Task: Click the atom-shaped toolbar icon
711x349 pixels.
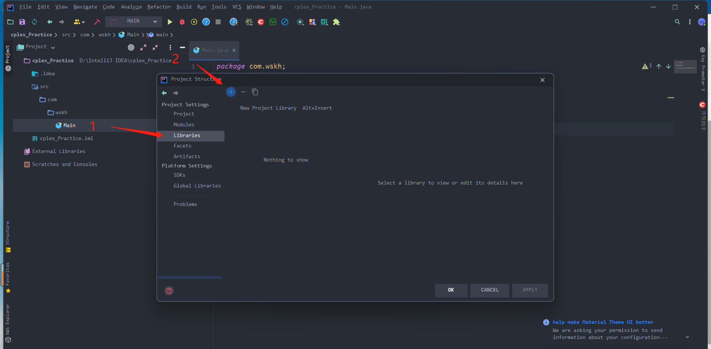Action: pos(249,22)
